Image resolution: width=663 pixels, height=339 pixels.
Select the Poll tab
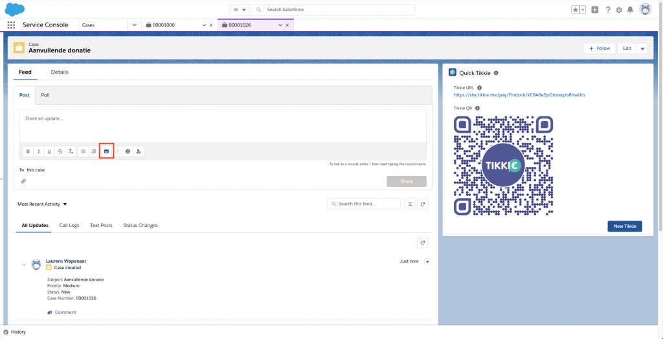(x=45, y=95)
